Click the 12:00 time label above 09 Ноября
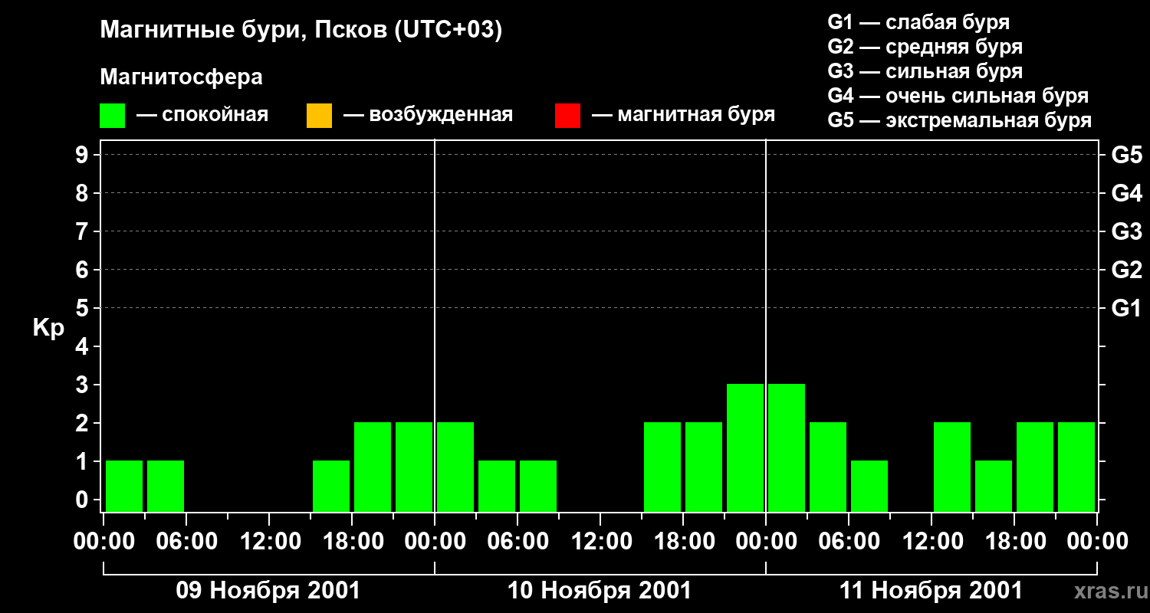1150x613 pixels. coord(269,542)
